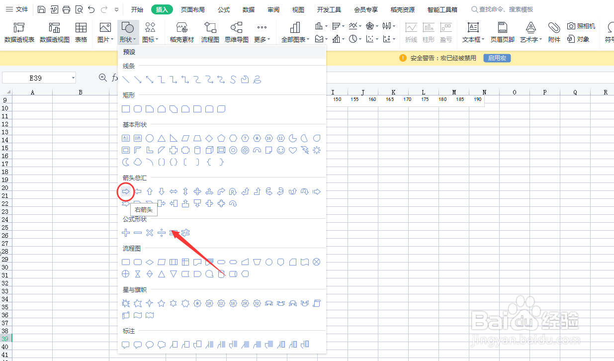The height and width of the screenshot is (361, 614).
Task: Select the right arrow shape 右箭头
Action: coord(125,191)
